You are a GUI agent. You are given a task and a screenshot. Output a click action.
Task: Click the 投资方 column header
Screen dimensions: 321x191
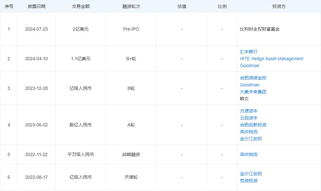(x=279, y=6)
